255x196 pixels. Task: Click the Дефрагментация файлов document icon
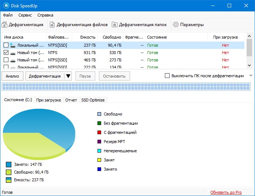pyautogui.click(x=52, y=25)
